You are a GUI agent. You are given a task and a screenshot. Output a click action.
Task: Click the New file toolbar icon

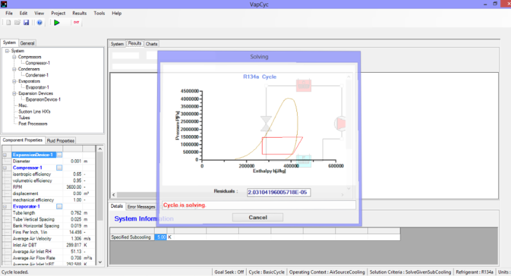pyautogui.click(x=7, y=23)
